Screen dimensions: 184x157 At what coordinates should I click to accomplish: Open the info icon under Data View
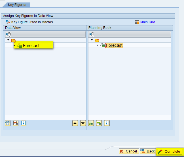[24, 123]
